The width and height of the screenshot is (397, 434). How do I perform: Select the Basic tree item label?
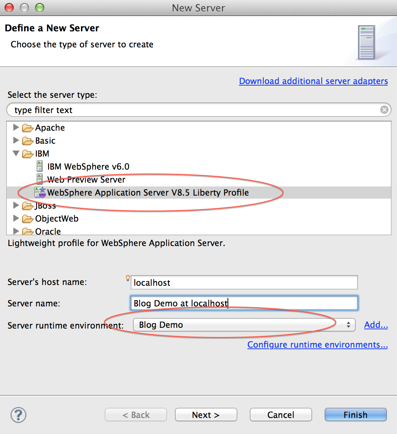pos(45,141)
